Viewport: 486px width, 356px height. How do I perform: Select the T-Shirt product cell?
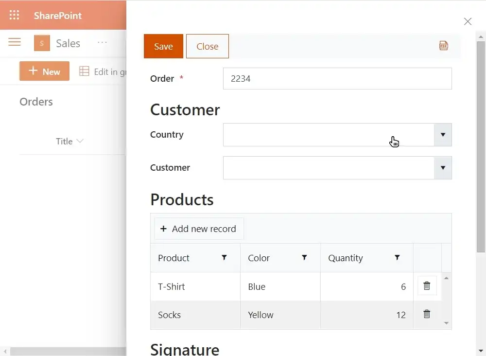[195, 286]
